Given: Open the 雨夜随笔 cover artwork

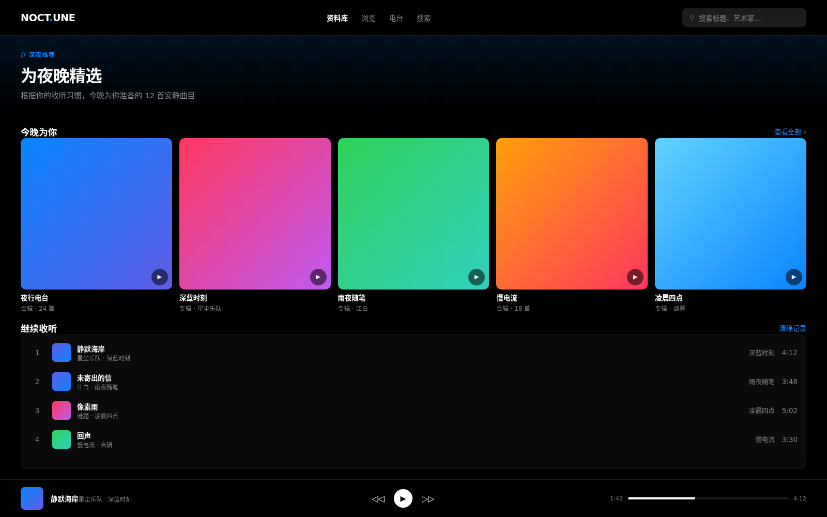Looking at the screenshot, I should (x=413, y=214).
